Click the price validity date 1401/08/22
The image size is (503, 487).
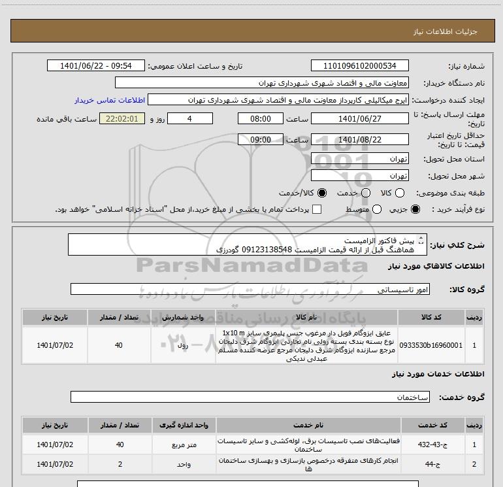[359, 139]
